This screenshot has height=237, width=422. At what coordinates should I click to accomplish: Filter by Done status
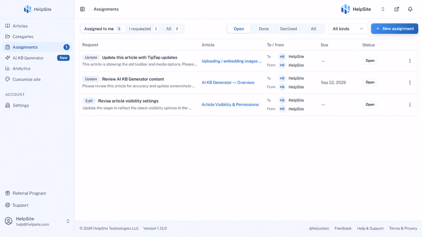coord(264,29)
